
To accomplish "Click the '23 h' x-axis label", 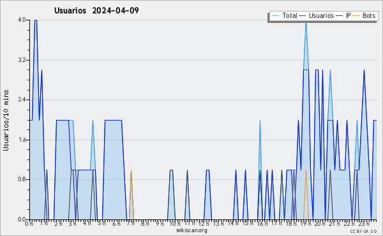I will 363,224.
